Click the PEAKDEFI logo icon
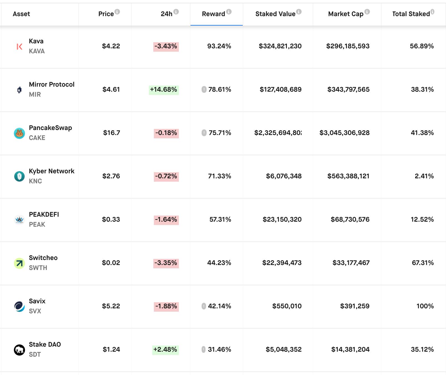Screen dimensions: 446x375 pyautogui.click(x=19, y=220)
